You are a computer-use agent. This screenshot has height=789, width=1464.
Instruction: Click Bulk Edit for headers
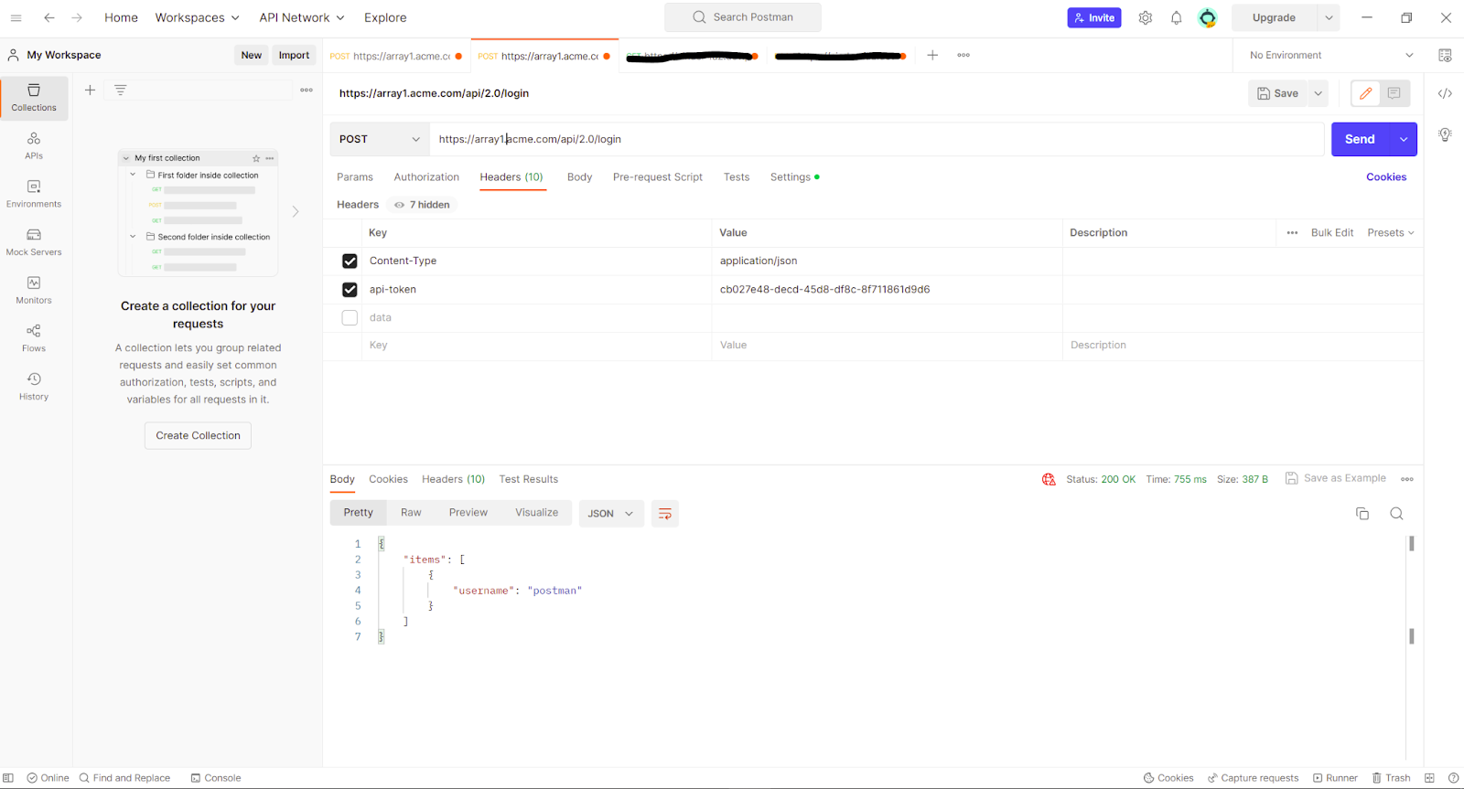tap(1331, 233)
